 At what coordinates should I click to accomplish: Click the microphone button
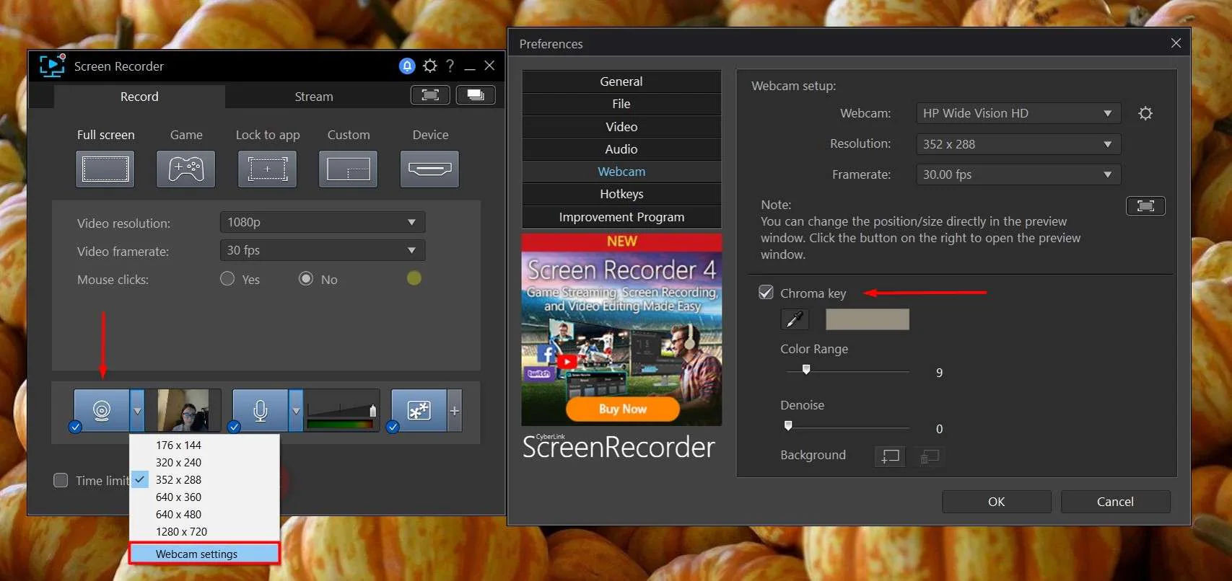(x=261, y=411)
